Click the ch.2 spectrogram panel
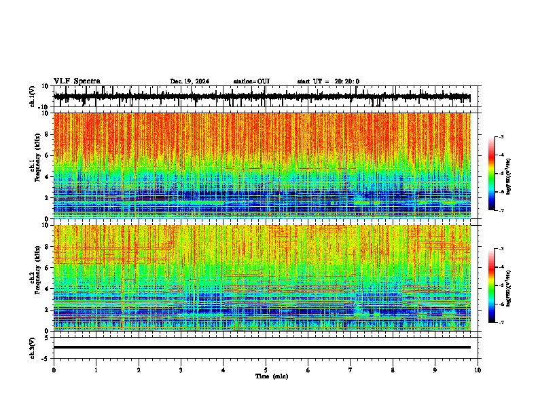Image resolution: width=538 pixels, height=415 pixels. 262,278
